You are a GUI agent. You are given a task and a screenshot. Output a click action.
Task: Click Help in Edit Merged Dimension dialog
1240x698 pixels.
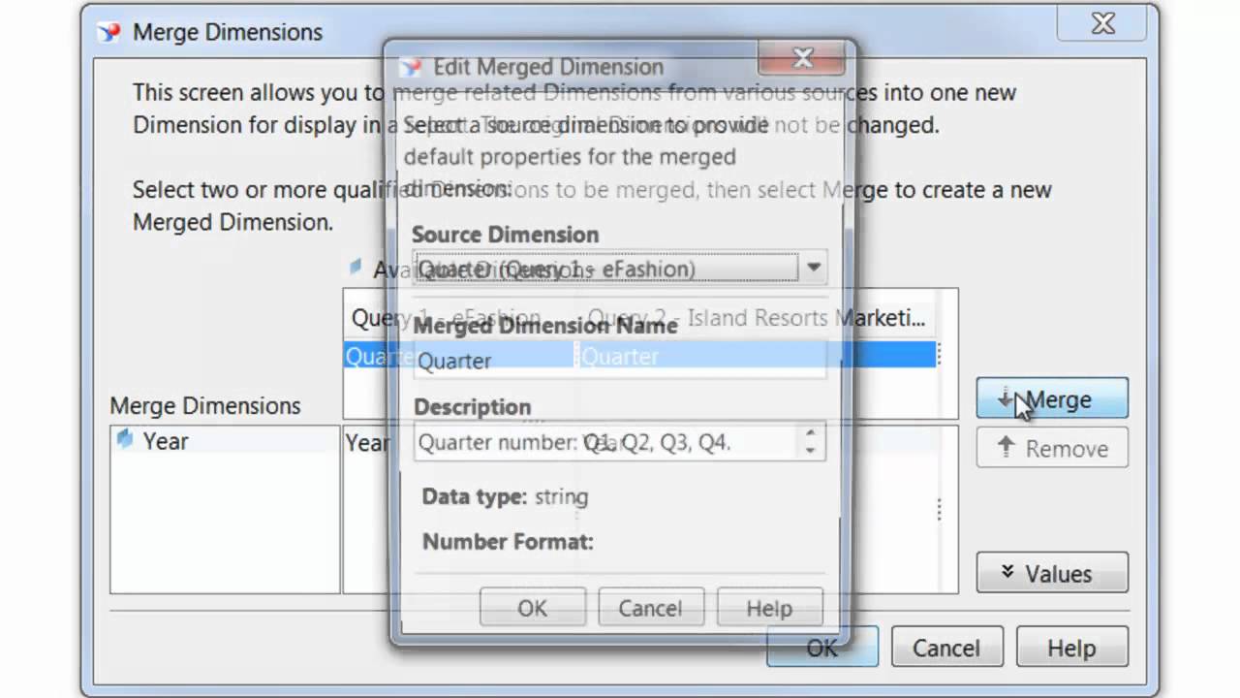click(769, 608)
